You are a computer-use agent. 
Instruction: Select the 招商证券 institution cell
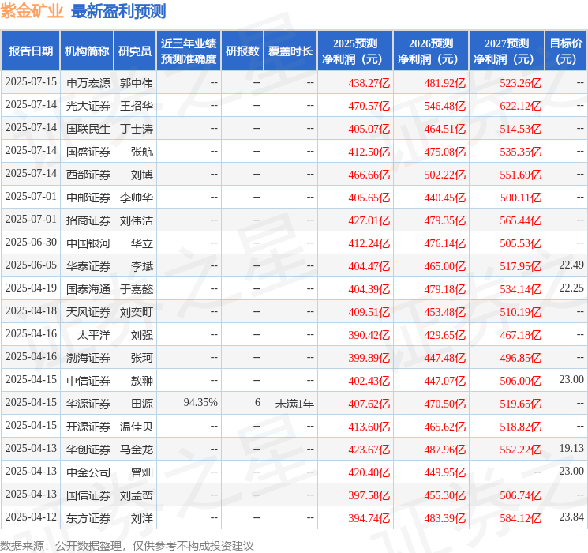[x=88, y=220]
